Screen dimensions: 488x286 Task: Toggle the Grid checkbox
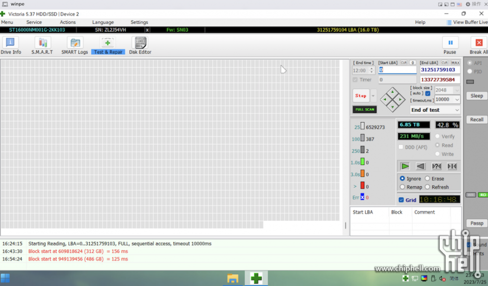tap(401, 200)
